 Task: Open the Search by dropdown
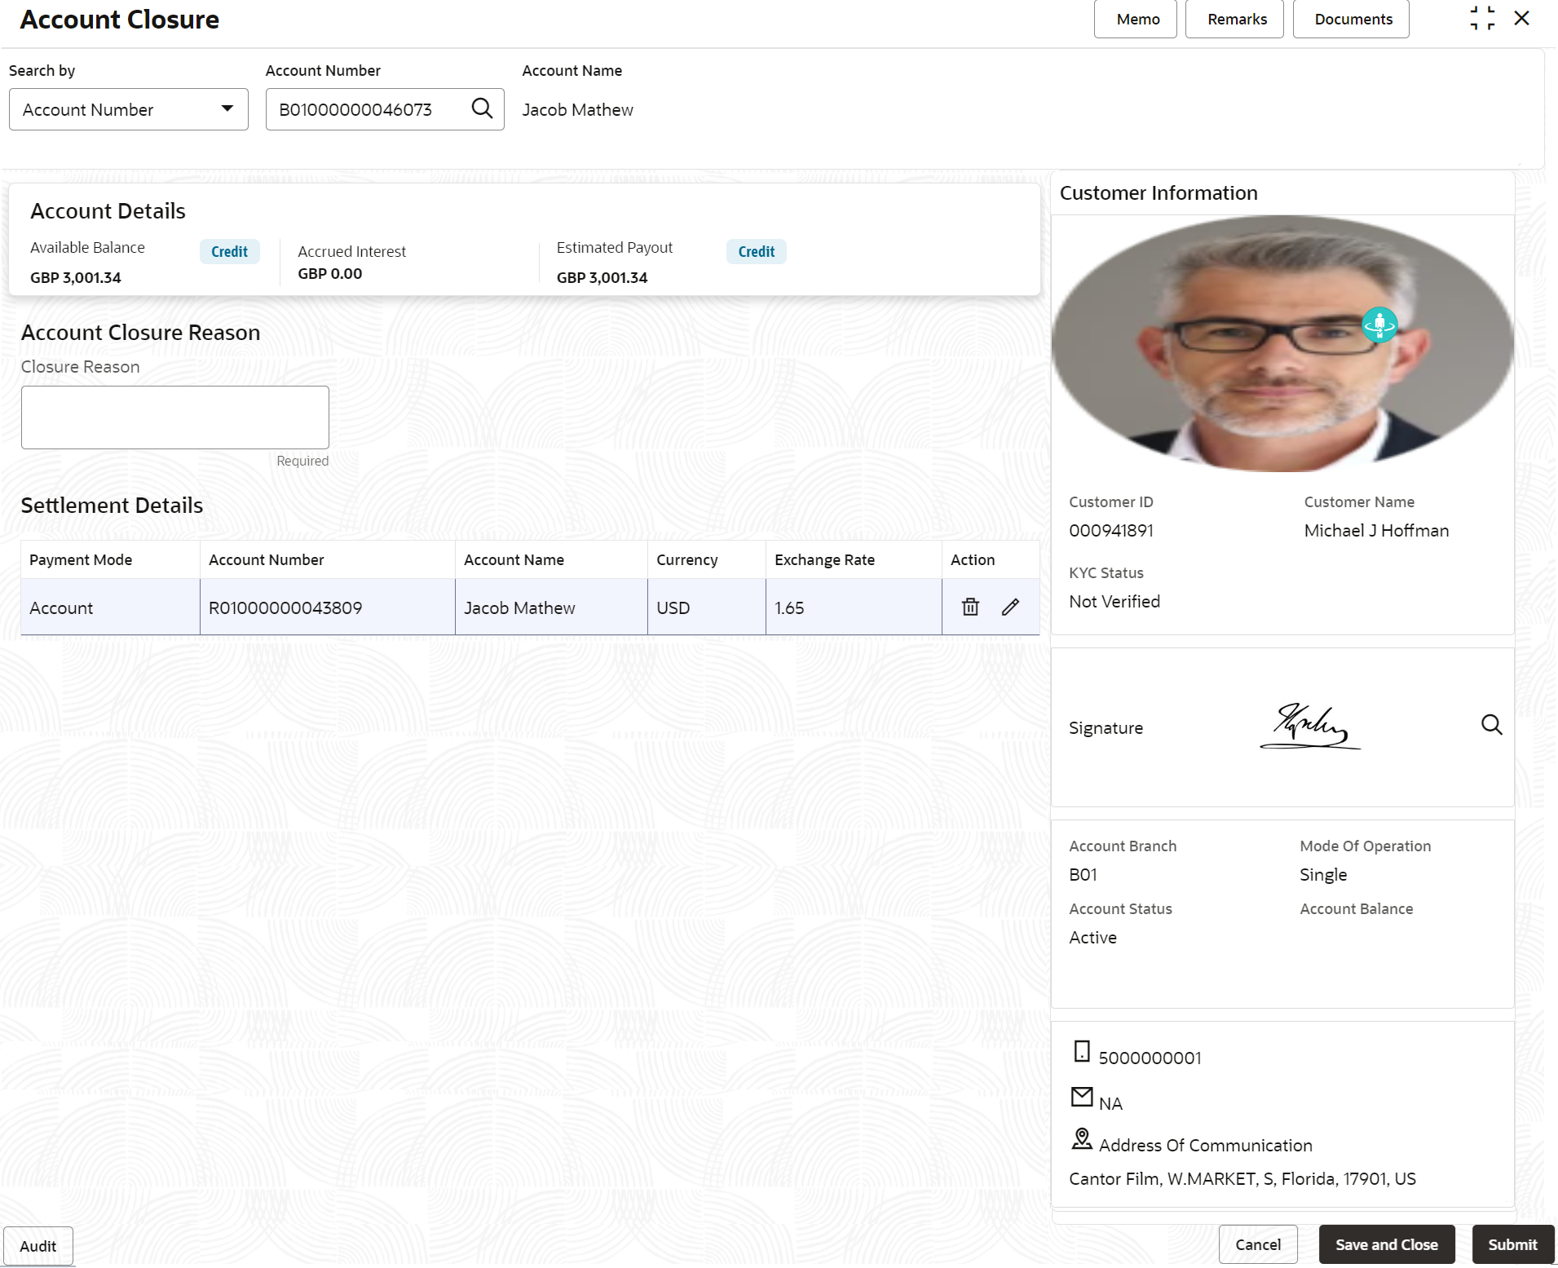pyautogui.click(x=129, y=109)
